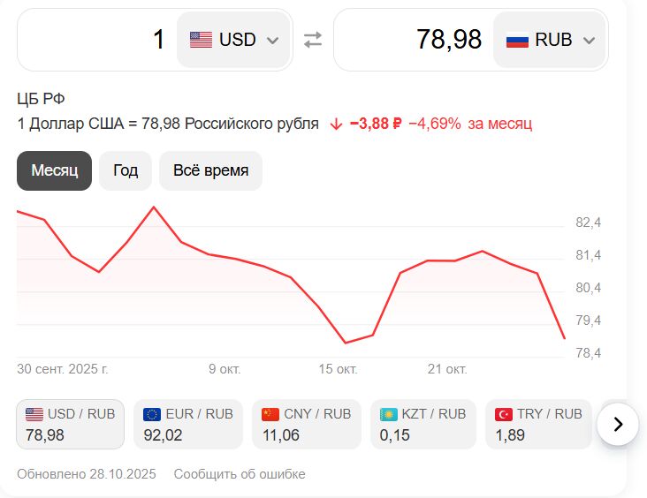
Task: Click the Сообщить об ошибке link
Action: 240,474
